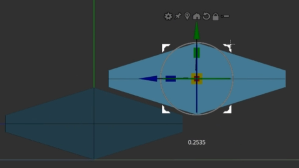Image resolution: width=299 pixels, height=168 pixels.
Task: Click the top-left white corner bracket
Action: point(165,48)
